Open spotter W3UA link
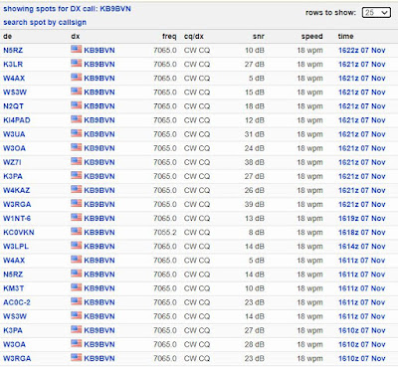 point(14,134)
